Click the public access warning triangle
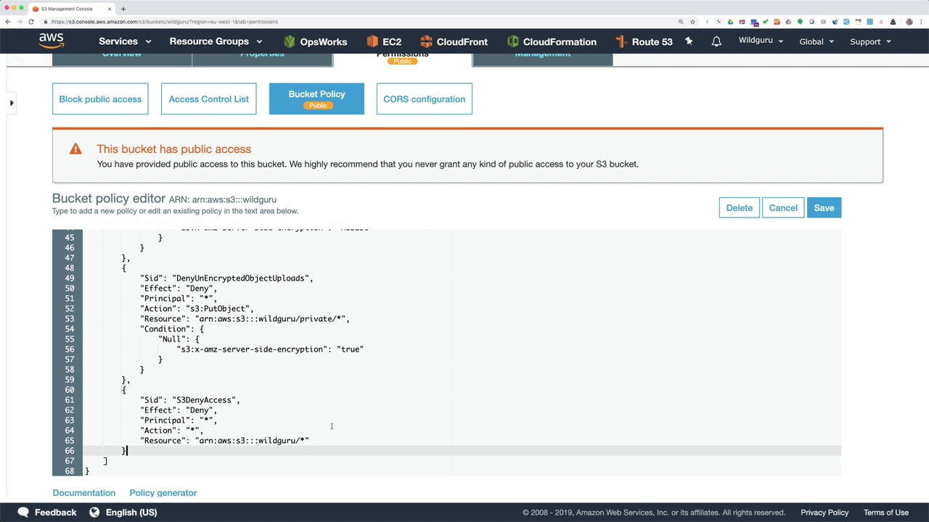 point(75,149)
